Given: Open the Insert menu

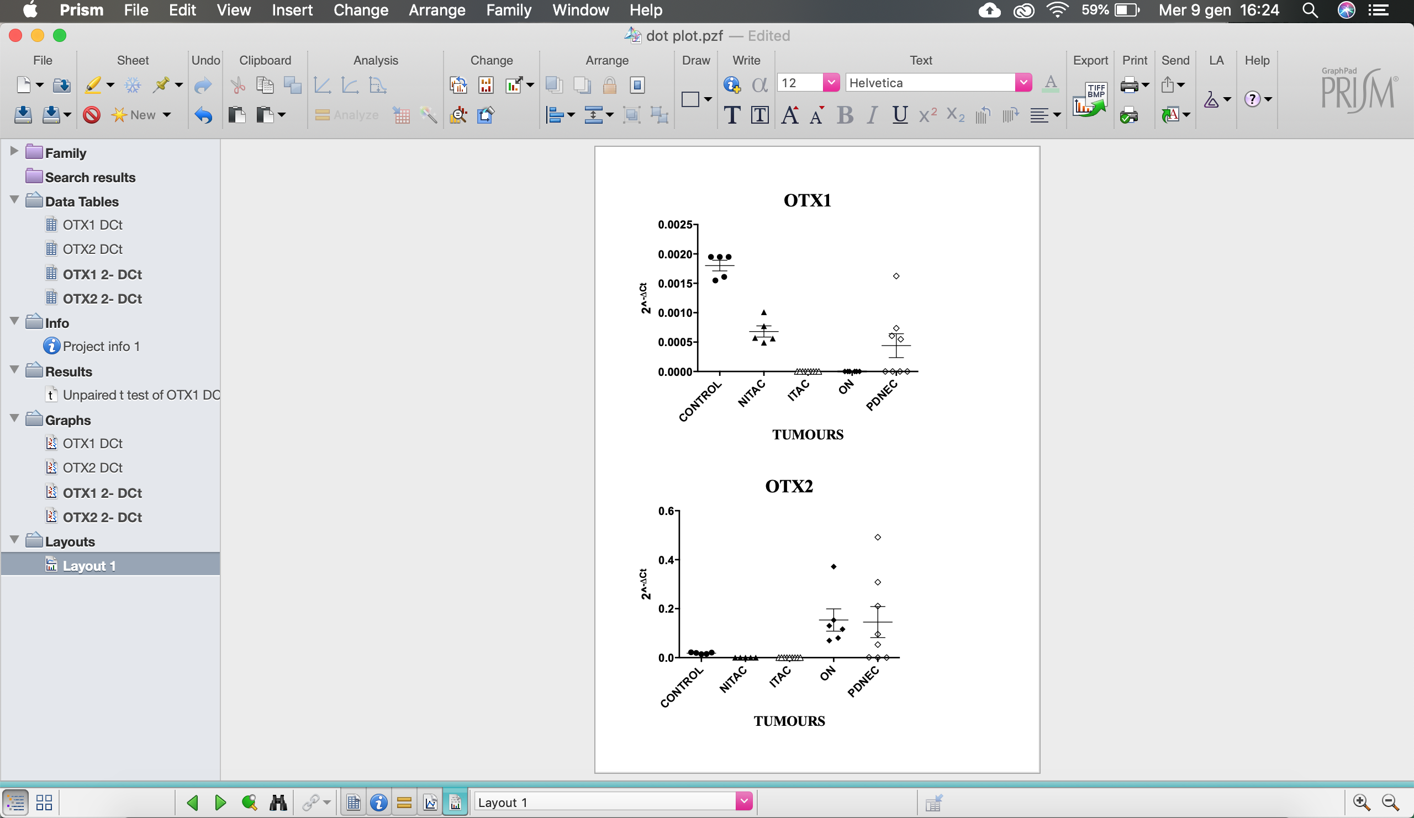Looking at the screenshot, I should pyautogui.click(x=292, y=10).
